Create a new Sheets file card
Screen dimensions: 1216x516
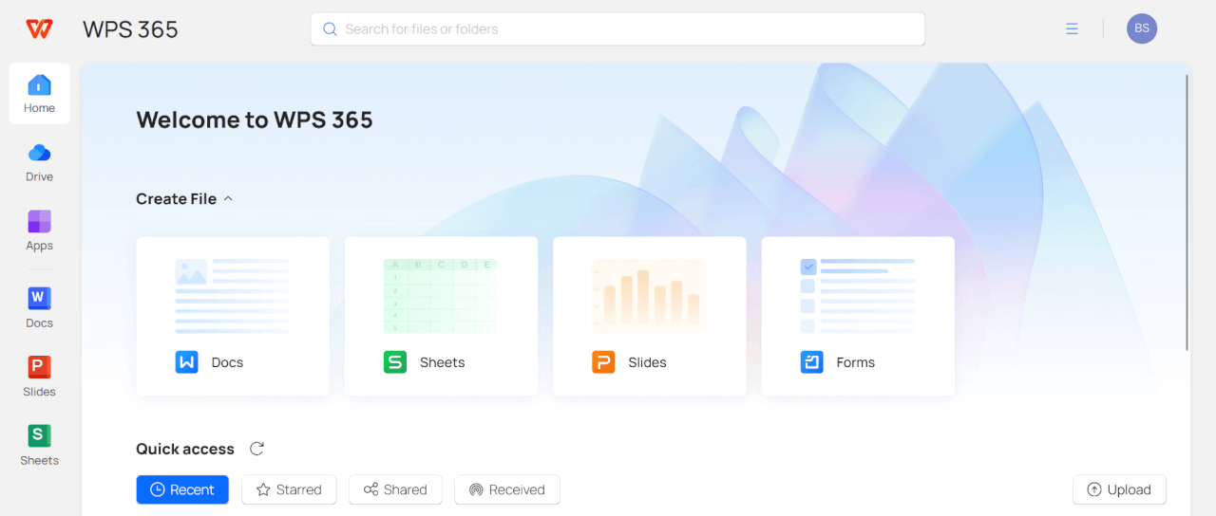441,316
